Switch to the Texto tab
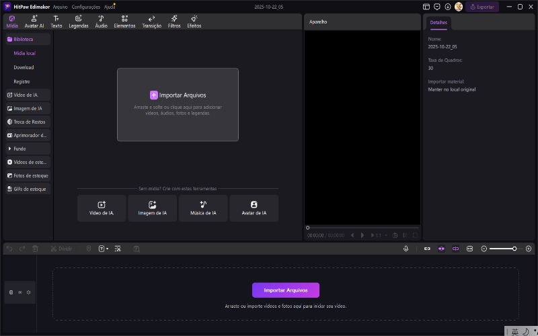 pos(56,22)
